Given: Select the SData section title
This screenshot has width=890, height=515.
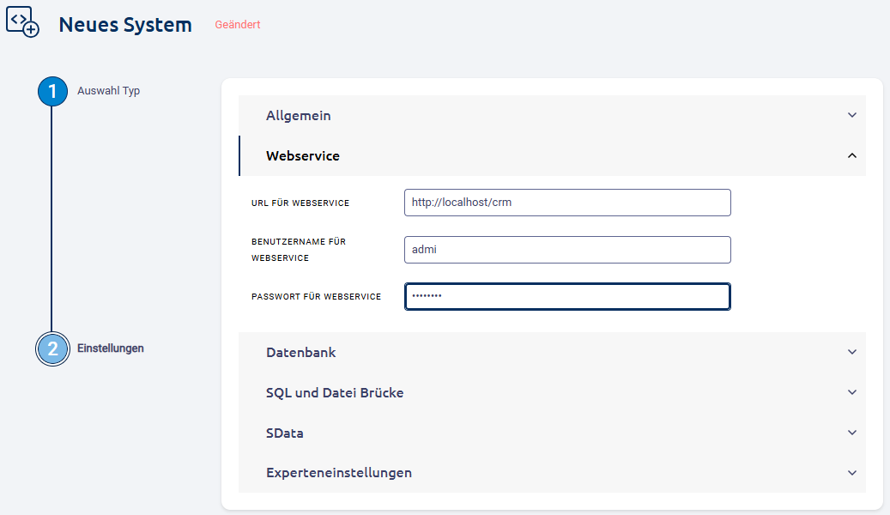Looking at the screenshot, I should coord(284,433).
